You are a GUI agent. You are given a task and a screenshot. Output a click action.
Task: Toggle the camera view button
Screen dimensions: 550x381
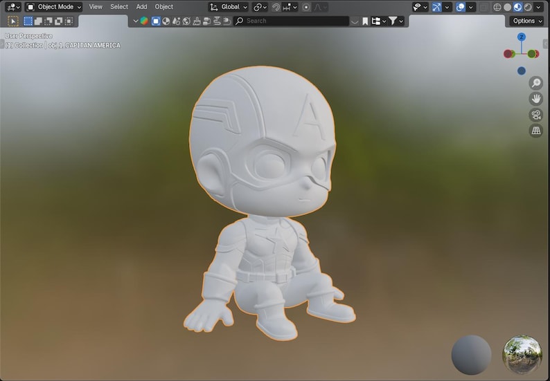[536, 115]
